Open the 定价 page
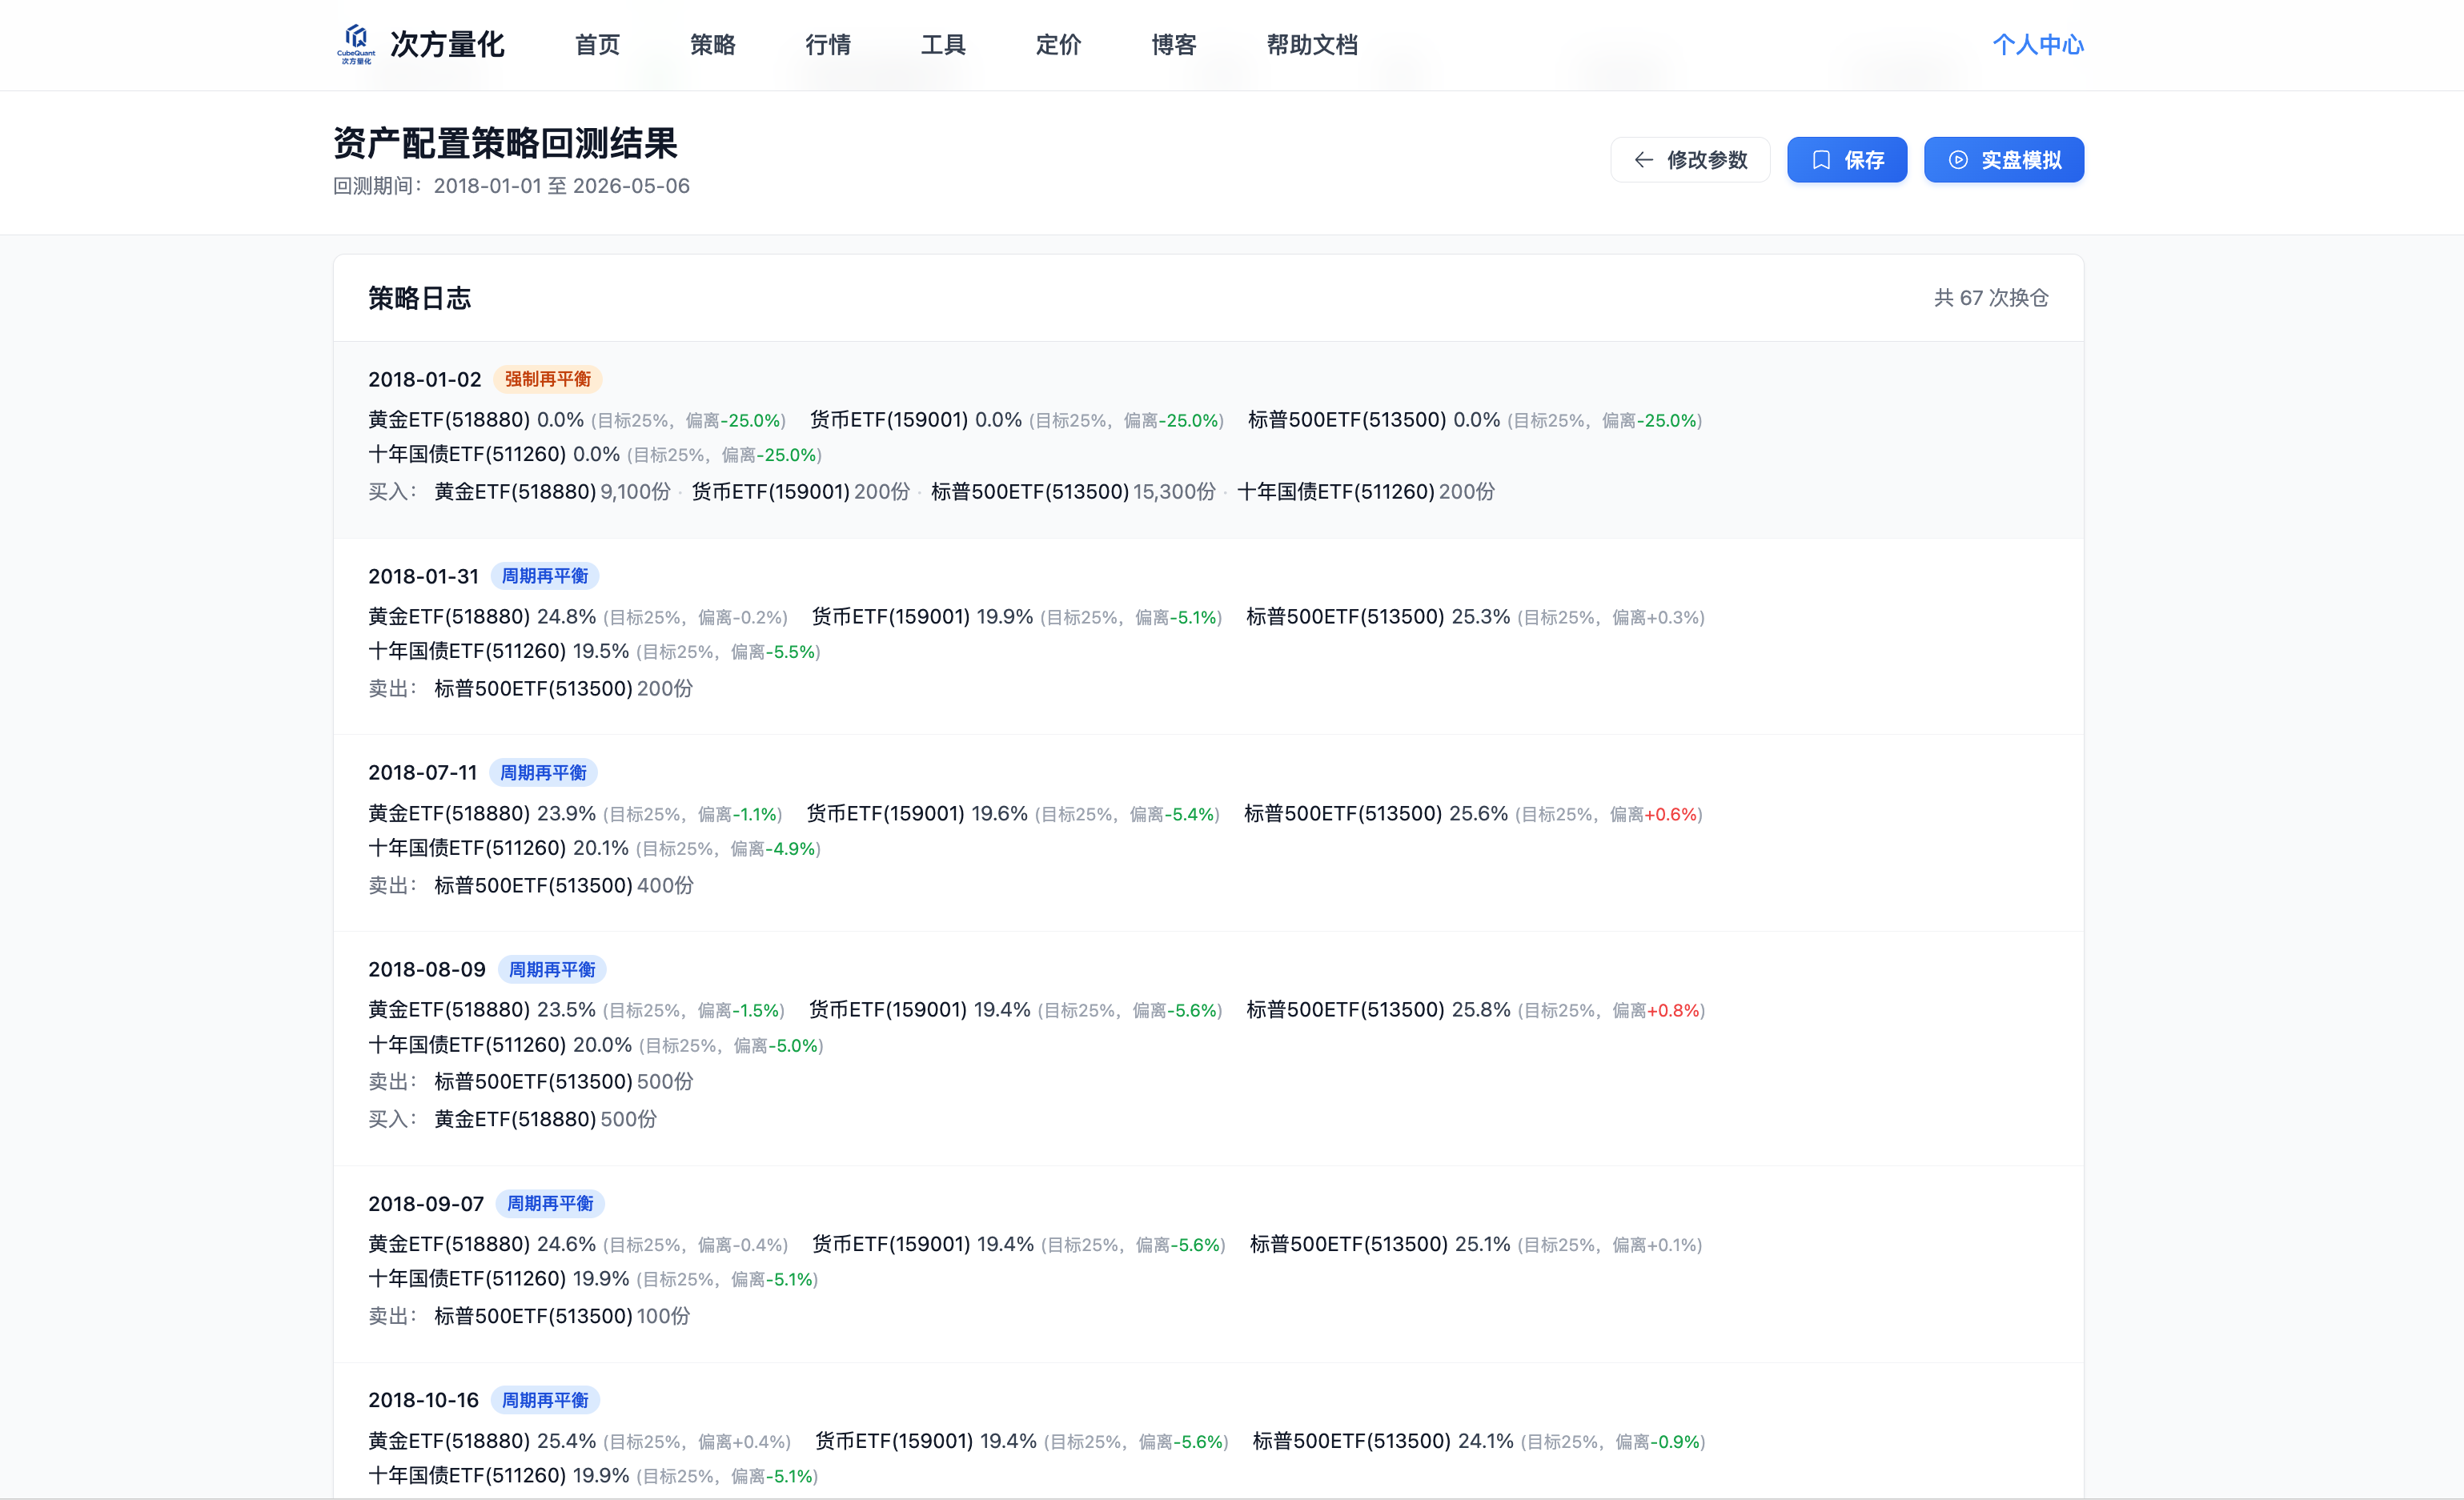The width and height of the screenshot is (2464, 1500). (x=1058, y=45)
